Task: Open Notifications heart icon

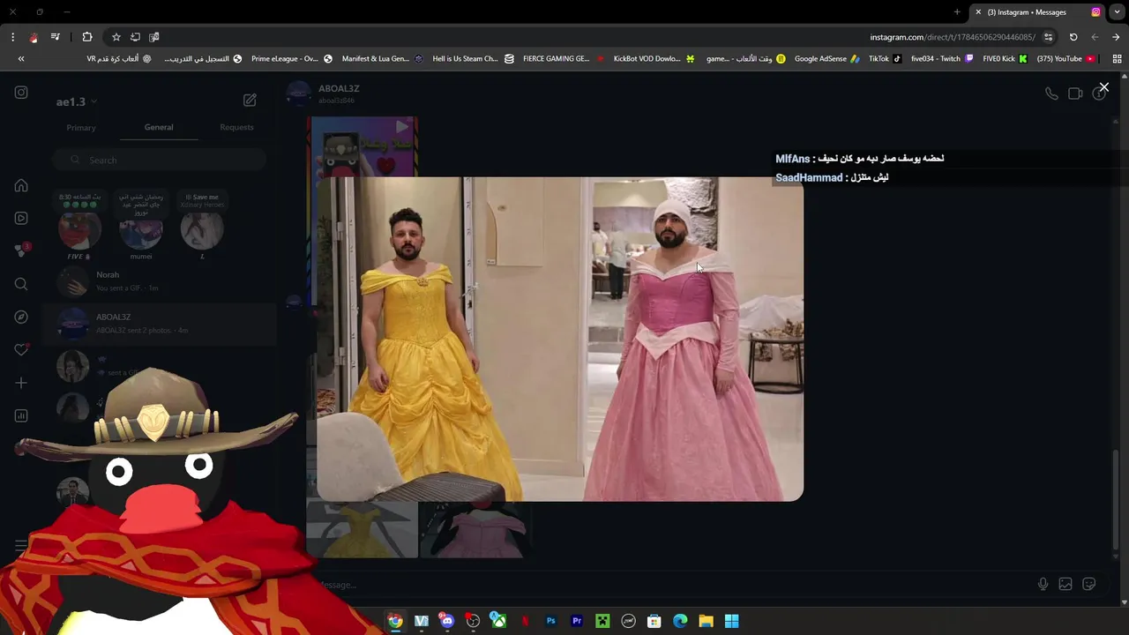Action: tap(21, 349)
